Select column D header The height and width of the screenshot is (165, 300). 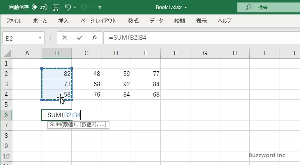[x=116, y=53]
